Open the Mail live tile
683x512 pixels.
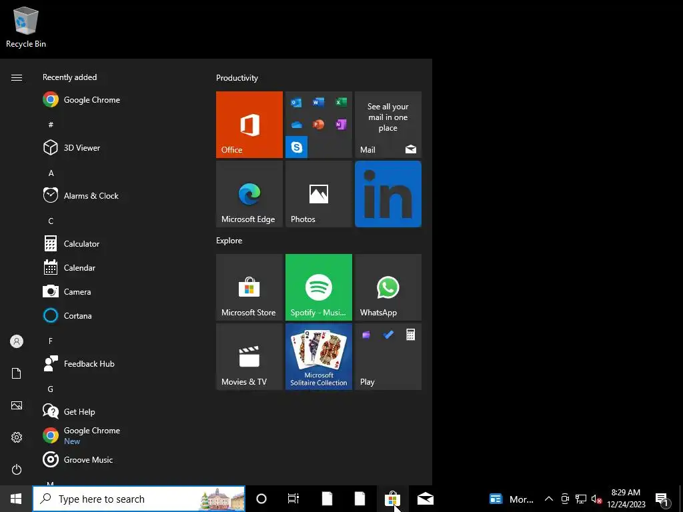(388, 125)
